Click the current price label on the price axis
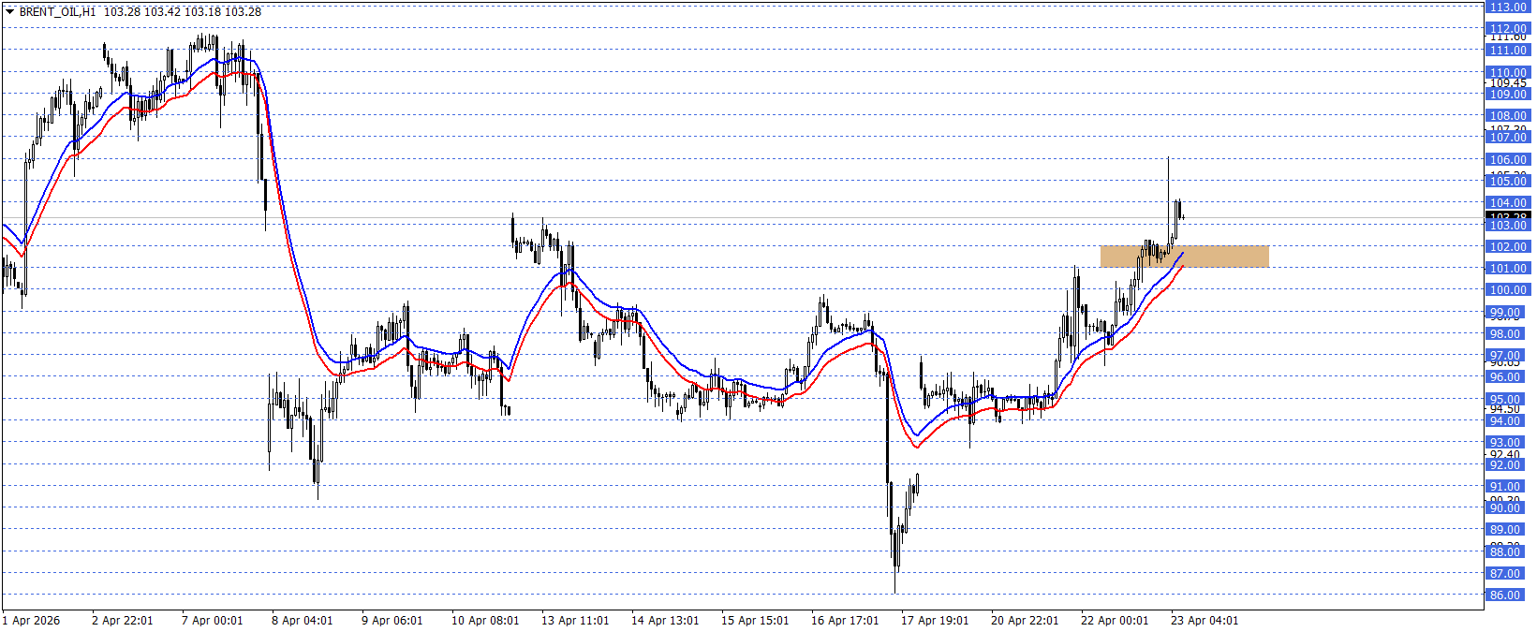Image resolution: width=1537 pixels, height=632 pixels. 1507,218
